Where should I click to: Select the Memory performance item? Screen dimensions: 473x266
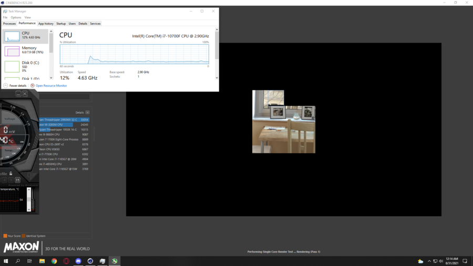(x=25, y=51)
